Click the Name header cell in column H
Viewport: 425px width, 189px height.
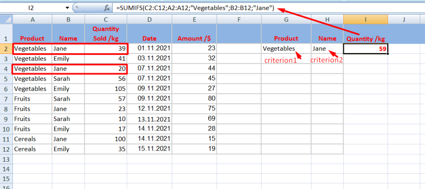(327, 34)
